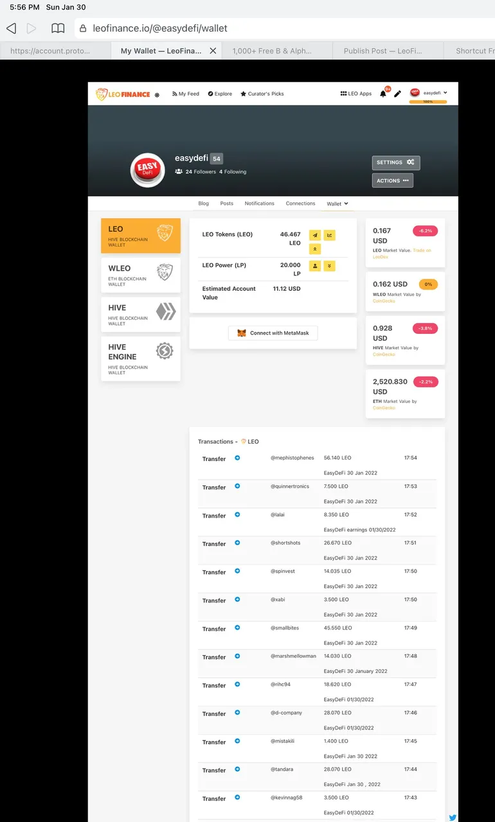Click the LeoFinance logo
495x822 pixels.
[x=123, y=94]
